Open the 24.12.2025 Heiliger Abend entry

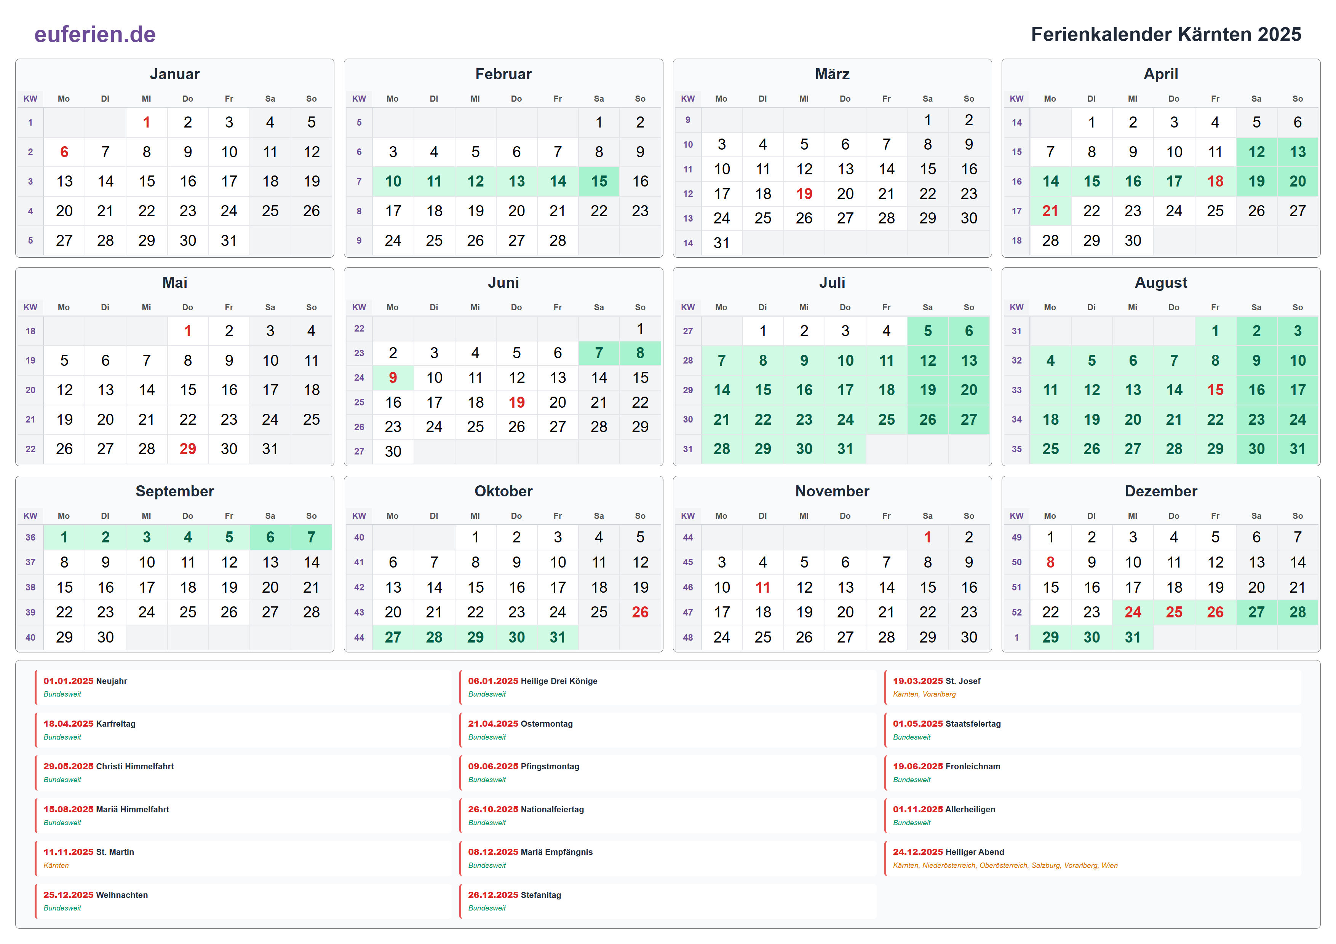coord(1093,858)
